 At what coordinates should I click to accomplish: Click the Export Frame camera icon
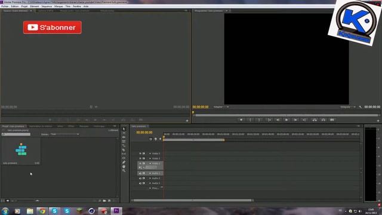pos(332,120)
